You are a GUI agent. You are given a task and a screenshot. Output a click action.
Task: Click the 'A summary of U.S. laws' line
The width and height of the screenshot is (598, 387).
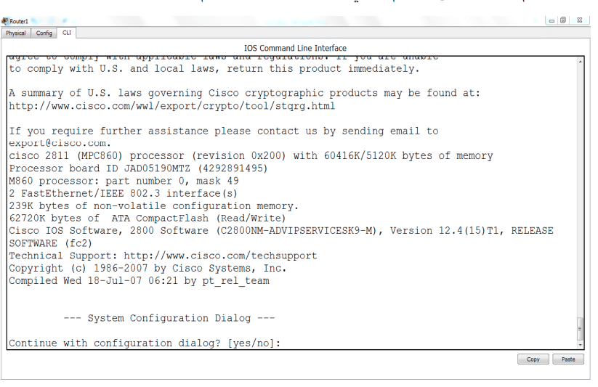244,93
